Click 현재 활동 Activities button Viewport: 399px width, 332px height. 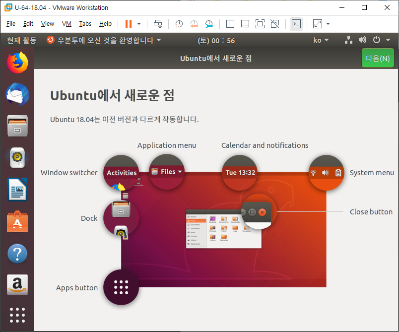pyautogui.click(x=22, y=40)
